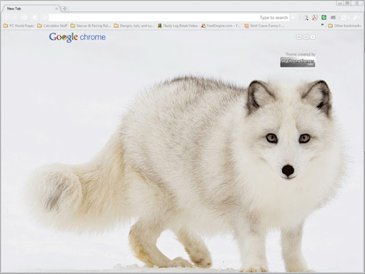Screen dimensions: 365x274
Task: Open the Shirt Crave bookmark
Action: tap(264, 25)
